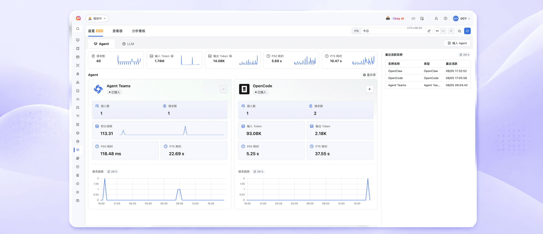Click the Agent Teams logo

pos(98,89)
